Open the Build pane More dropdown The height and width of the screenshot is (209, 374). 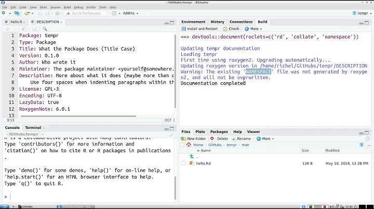[253, 29]
